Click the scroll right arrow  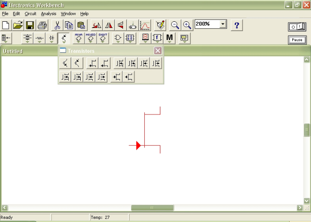[x=300, y=208]
